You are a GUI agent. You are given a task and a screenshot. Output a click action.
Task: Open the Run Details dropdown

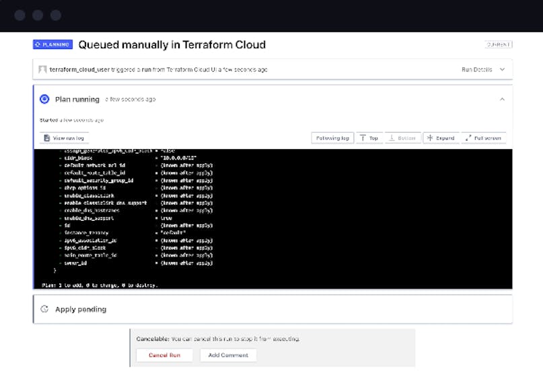[x=482, y=69]
